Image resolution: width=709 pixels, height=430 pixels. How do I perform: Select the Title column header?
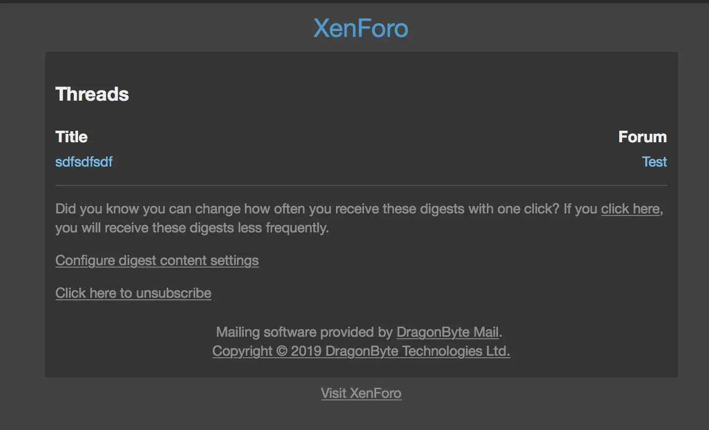71,137
